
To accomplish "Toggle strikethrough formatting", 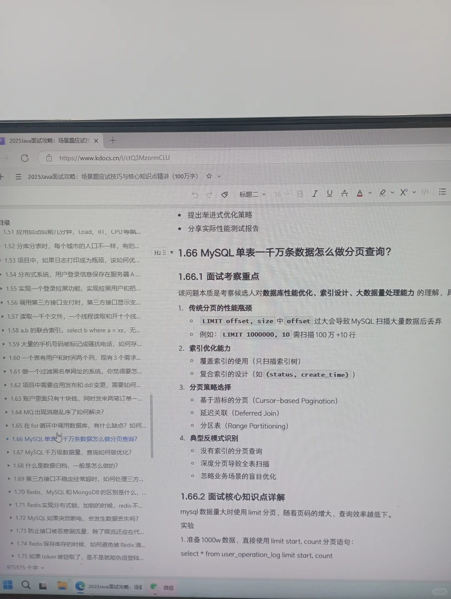I will [345, 193].
